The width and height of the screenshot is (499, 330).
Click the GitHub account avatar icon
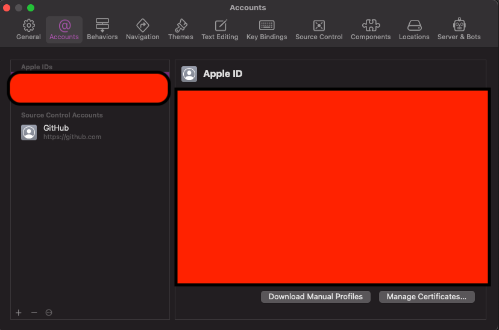29,132
